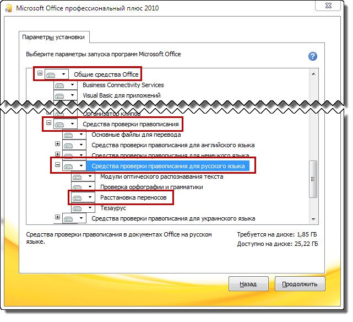
Task: Click drive icon for украинского языка proofing tools
Action: 69,218
